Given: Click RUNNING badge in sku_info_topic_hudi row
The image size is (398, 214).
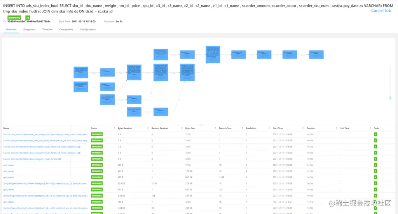Looking at the screenshot, I should (x=97, y=141).
